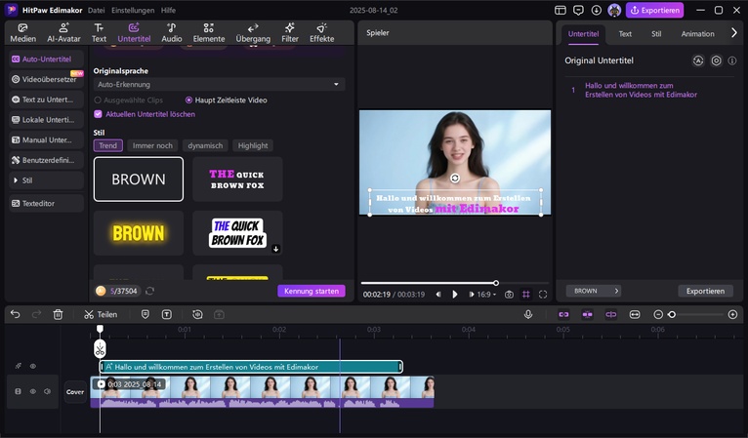The height and width of the screenshot is (438, 748).
Task: Open the Filter panel
Action: (290, 33)
